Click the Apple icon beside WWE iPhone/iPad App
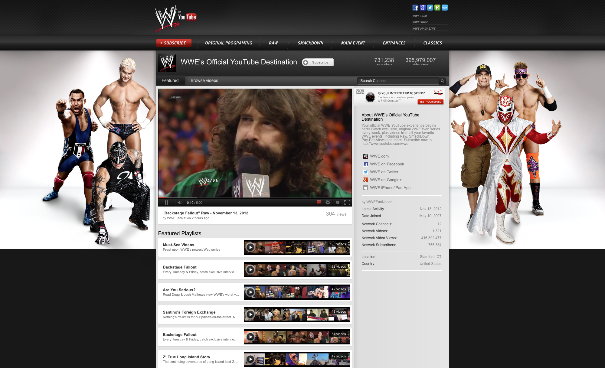 (x=365, y=188)
